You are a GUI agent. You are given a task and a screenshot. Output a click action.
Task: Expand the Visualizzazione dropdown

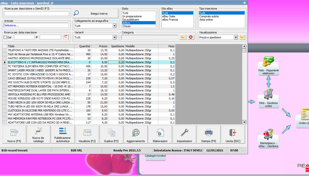click(x=236, y=37)
